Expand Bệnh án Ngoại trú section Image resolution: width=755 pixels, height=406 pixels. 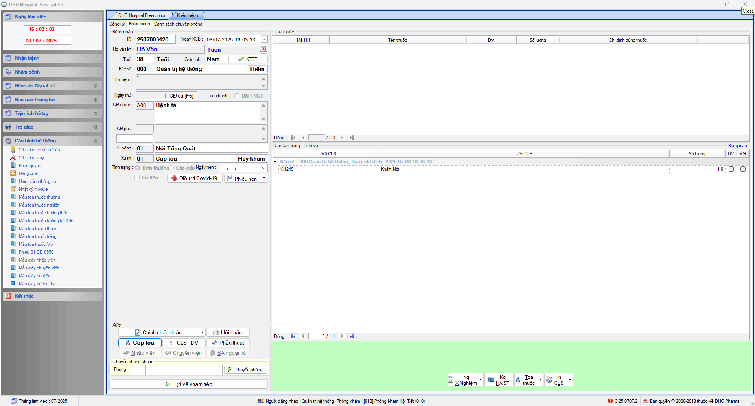96,86
